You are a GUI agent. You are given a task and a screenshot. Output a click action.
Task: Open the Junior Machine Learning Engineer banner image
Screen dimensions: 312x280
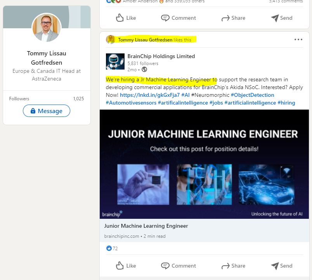204,164
